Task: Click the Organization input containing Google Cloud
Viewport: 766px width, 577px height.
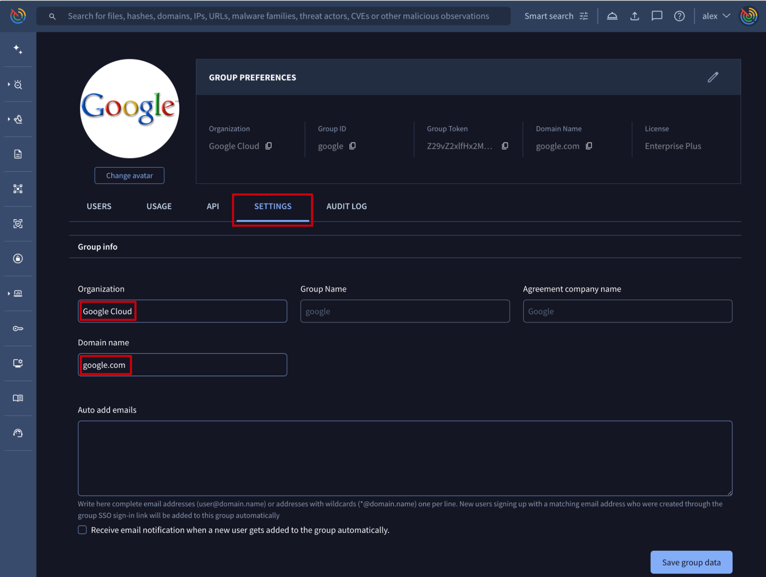Action: (182, 311)
